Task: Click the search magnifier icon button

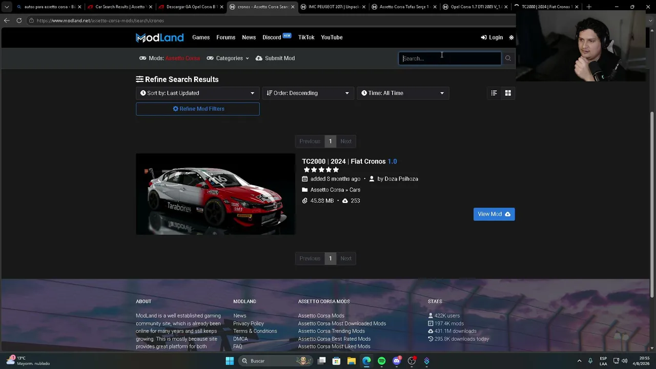Action: coord(508,58)
